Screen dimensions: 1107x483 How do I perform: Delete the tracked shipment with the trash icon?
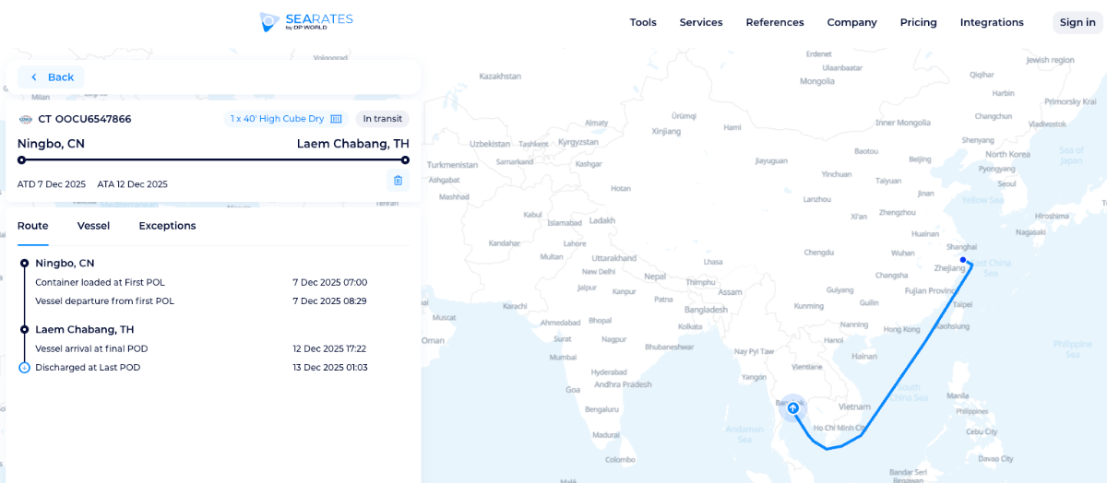[398, 181]
